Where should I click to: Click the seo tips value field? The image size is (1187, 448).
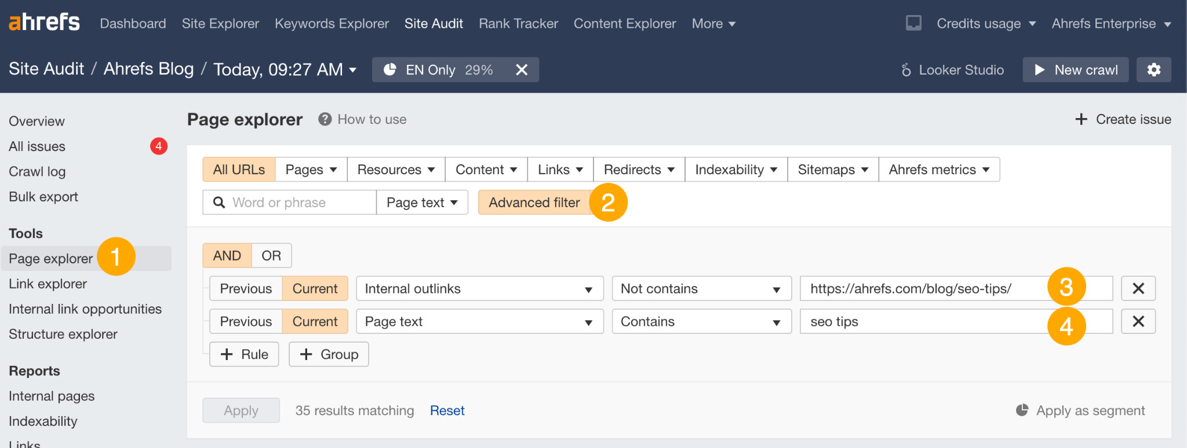[956, 321]
